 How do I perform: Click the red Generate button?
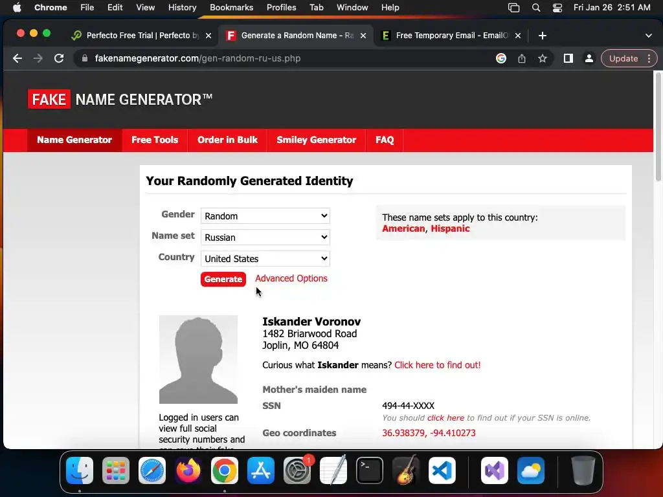click(x=223, y=279)
